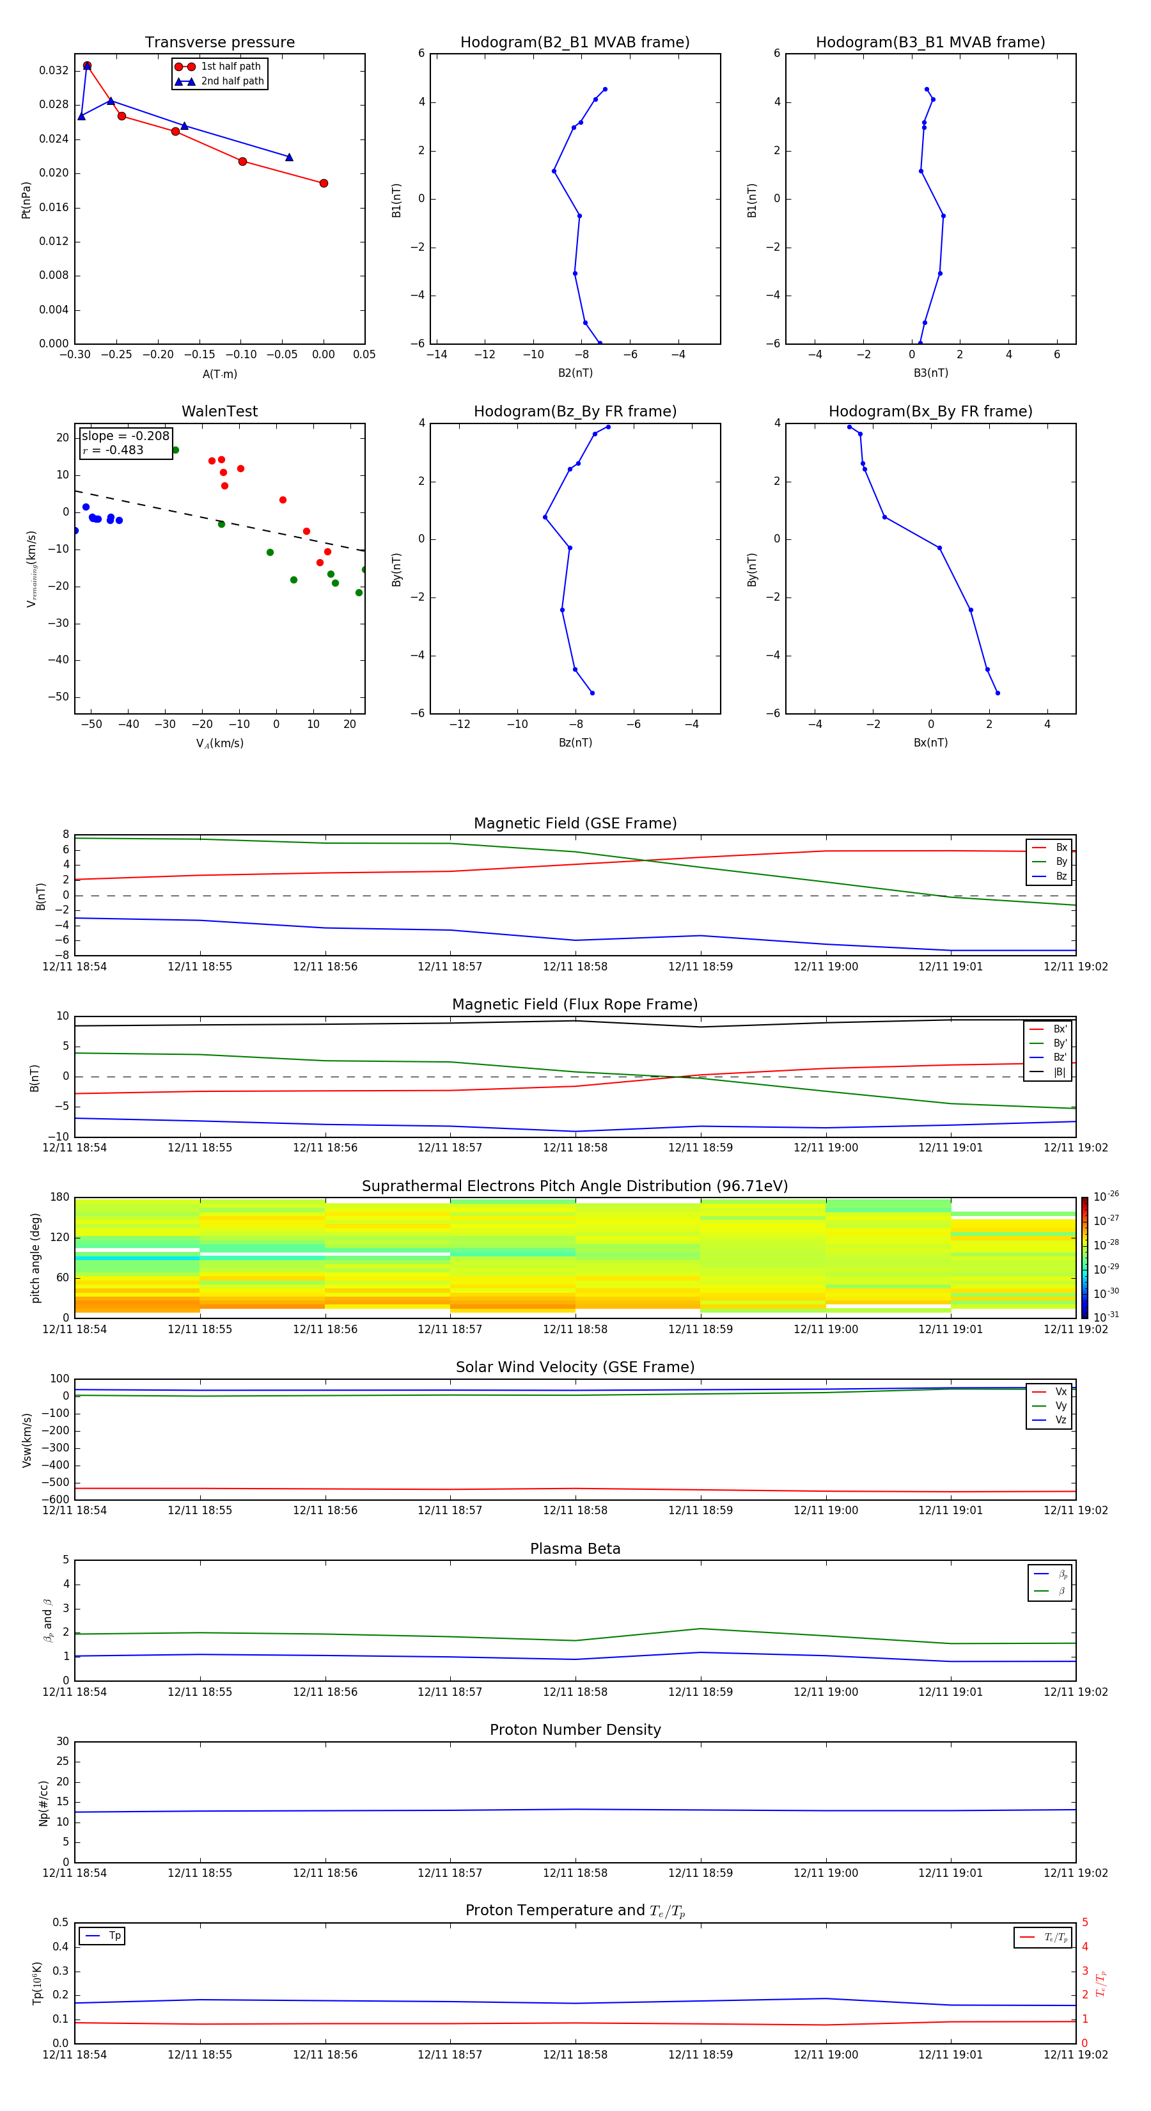Click the "Magnetic Field (GSE Frame)" title
The image size is (1151, 2111).
click(x=575, y=823)
